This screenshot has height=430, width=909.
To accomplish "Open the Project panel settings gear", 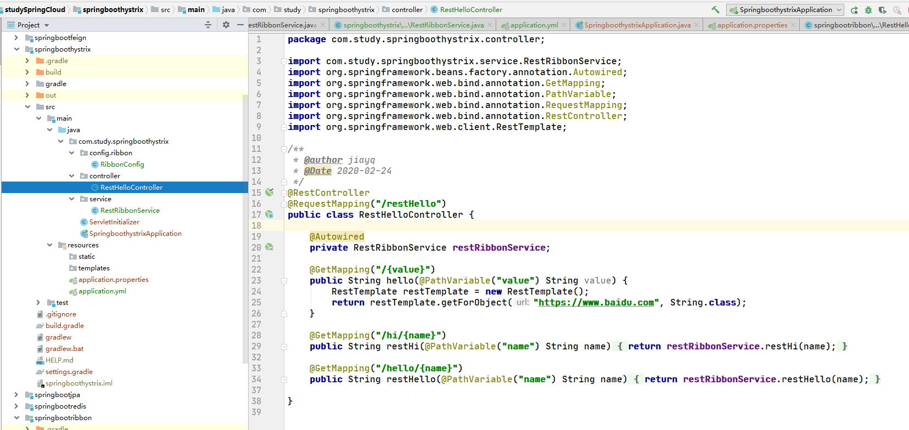I will point(226,25).
